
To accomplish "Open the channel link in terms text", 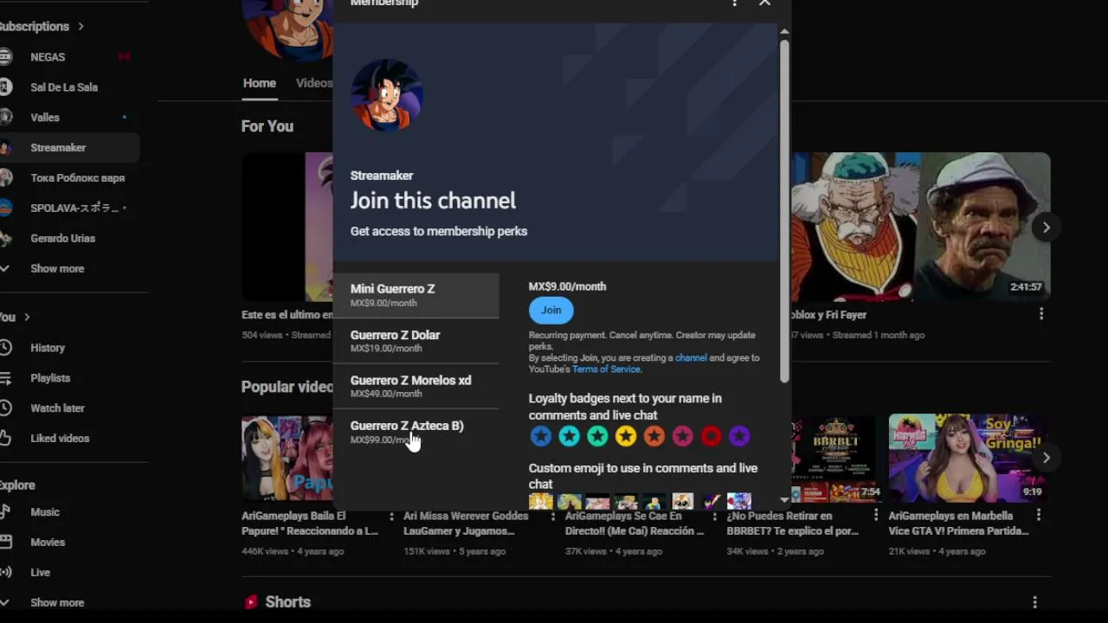I will coord(691,357).
